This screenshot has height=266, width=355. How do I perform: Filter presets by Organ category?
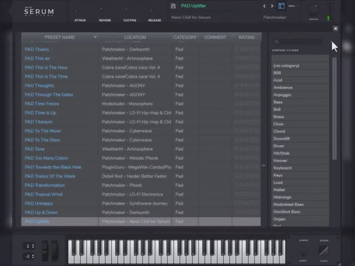tap(300, 219)
